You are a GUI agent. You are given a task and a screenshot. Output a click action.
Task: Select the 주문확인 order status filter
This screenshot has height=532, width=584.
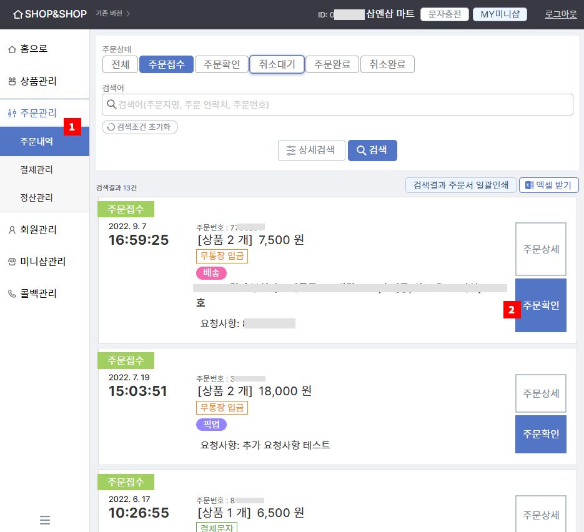(222, 64)
